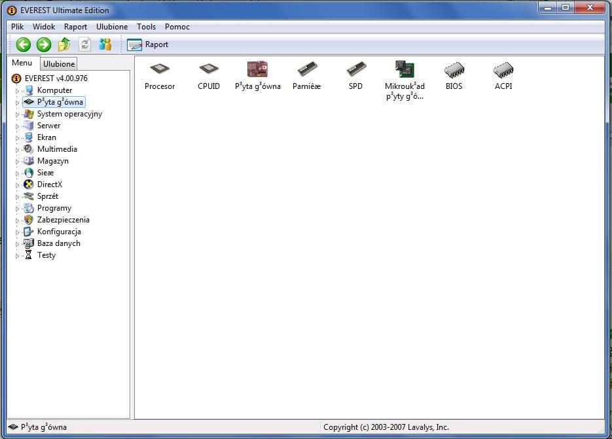Select Magazyn in the tree
The width and height of the screenshot is (612, 439).
pyautogui.click(x=53, y=161)
